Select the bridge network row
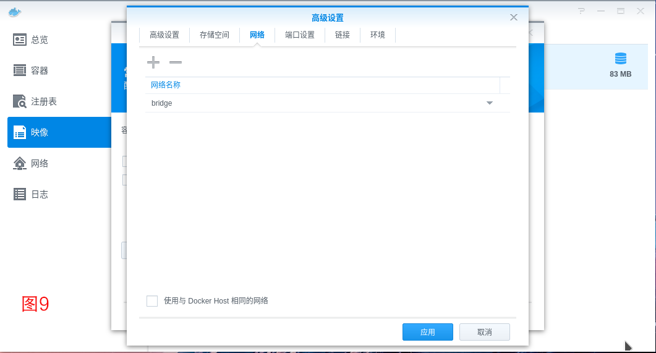Viewport: 656px width, 353px height. [x=327, y=103]
